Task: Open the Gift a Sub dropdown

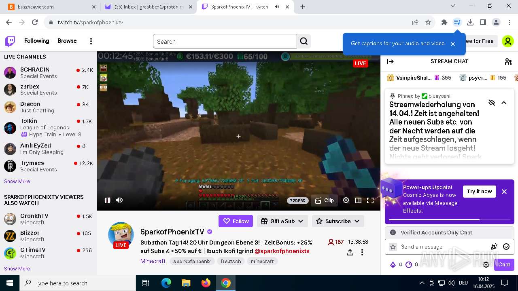Action: (x=282, y=221)
